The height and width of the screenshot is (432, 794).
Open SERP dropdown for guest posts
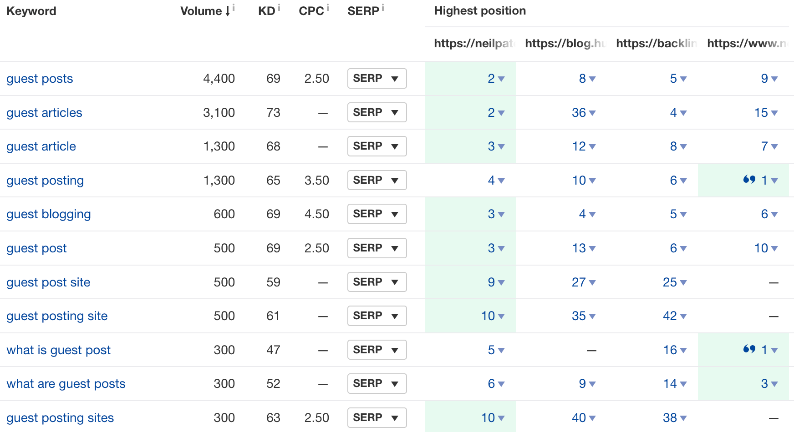[377, 78]
